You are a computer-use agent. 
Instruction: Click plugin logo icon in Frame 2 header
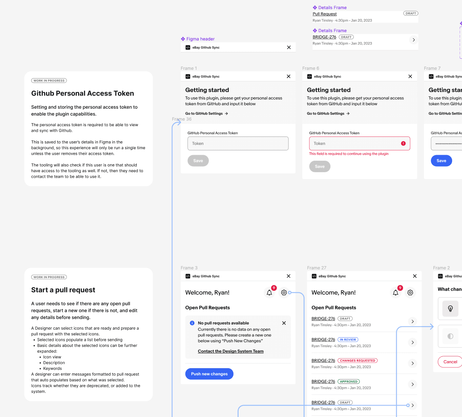[440, 276]
